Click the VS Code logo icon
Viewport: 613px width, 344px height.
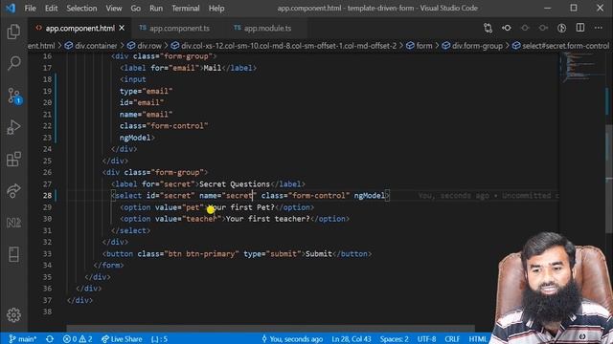point(11,8)
